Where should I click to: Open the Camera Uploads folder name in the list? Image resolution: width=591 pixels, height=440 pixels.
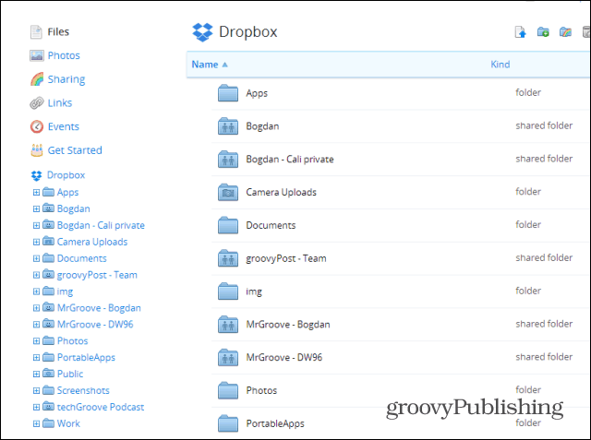281,193
